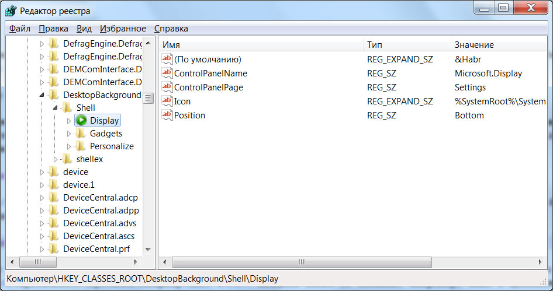Select the Display tree item

click(x=105, y=120)
